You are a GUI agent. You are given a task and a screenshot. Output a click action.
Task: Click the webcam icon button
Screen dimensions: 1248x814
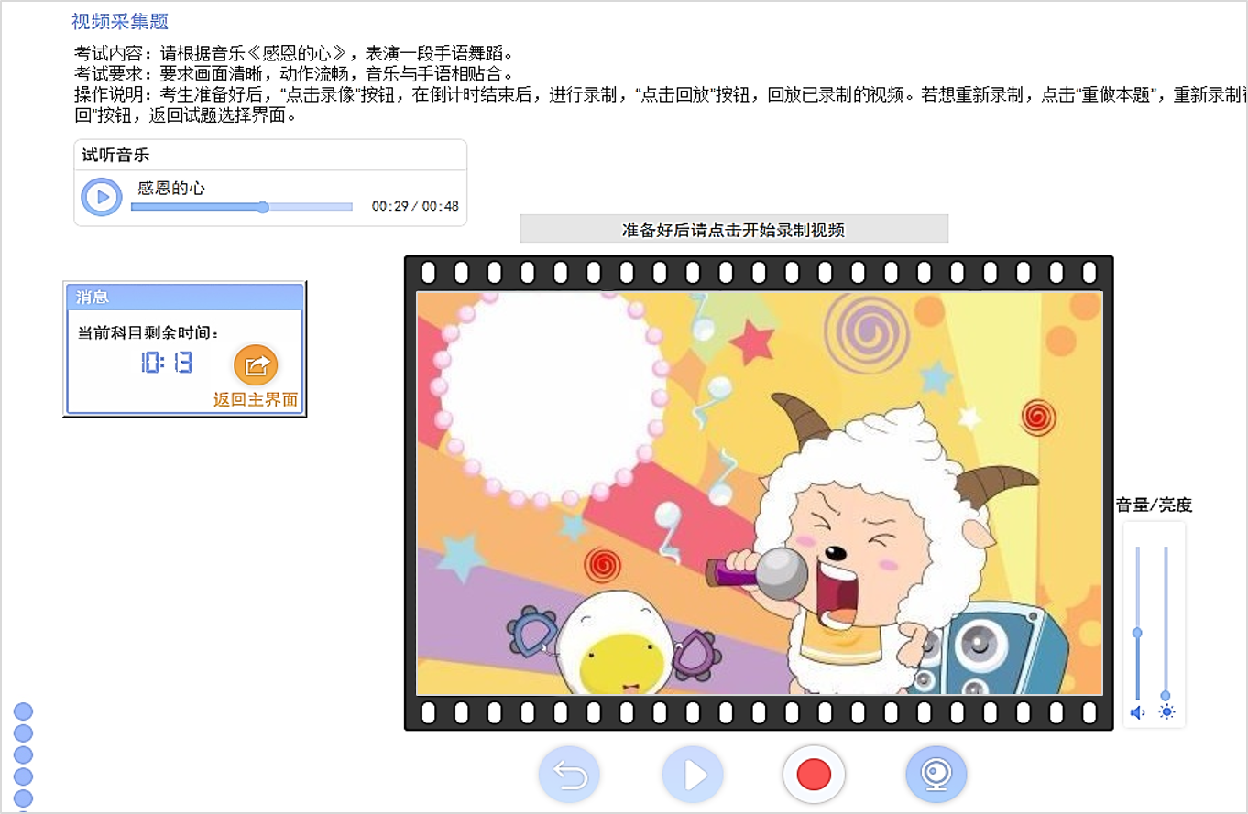pyautogui.click(x=936, y=775)
